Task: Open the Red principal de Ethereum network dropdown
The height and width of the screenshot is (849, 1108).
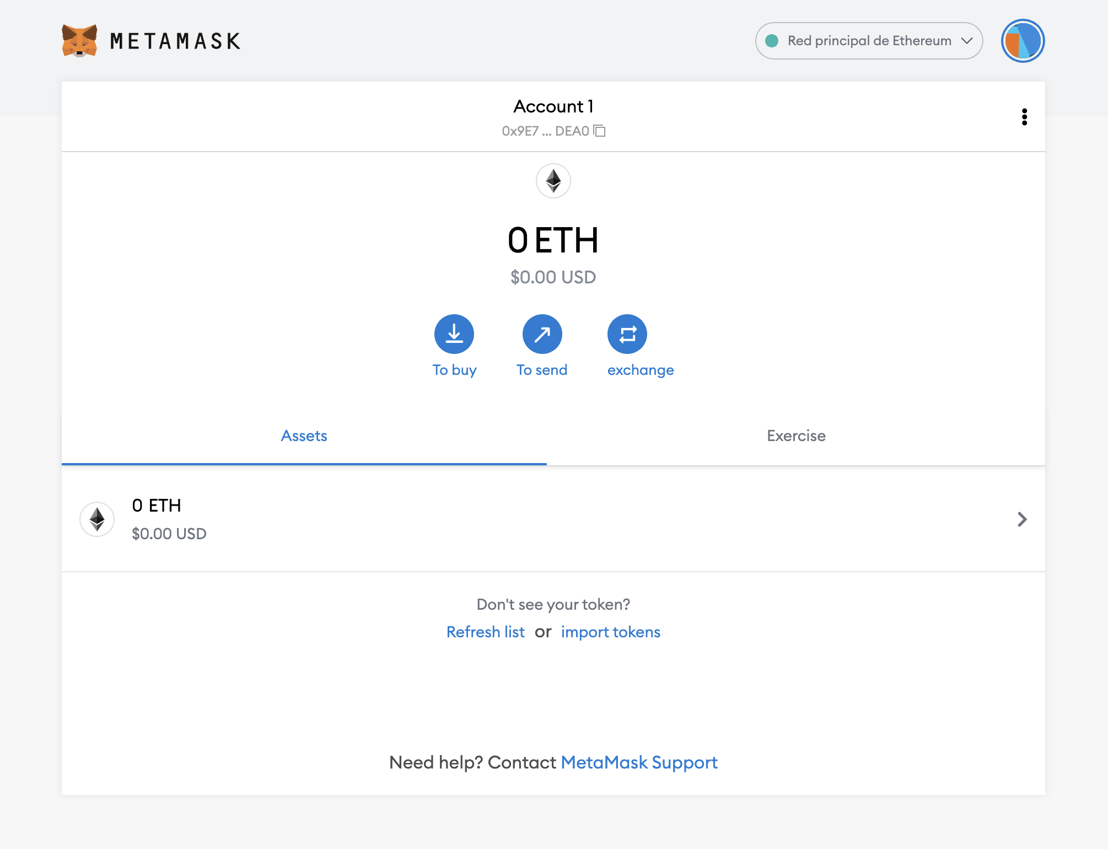Action: pos(869,41)
